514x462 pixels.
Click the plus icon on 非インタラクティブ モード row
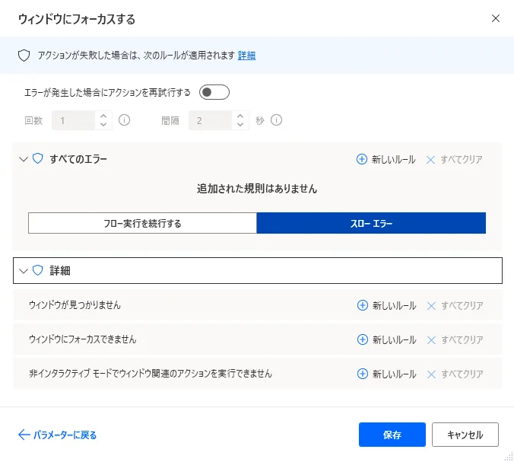point(362,374)
